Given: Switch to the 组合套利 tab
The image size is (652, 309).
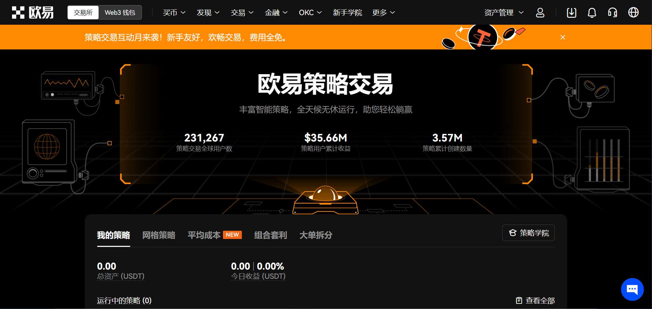Looking at the screenshot, I should [270, 235].
